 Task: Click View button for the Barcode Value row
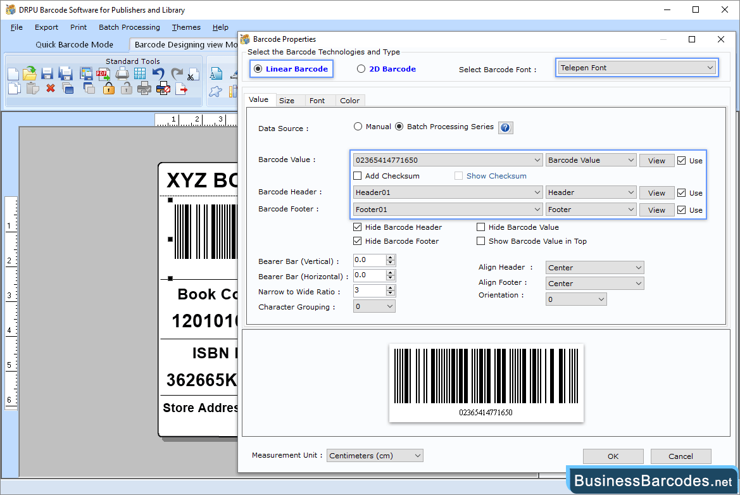tap(656, 160)
